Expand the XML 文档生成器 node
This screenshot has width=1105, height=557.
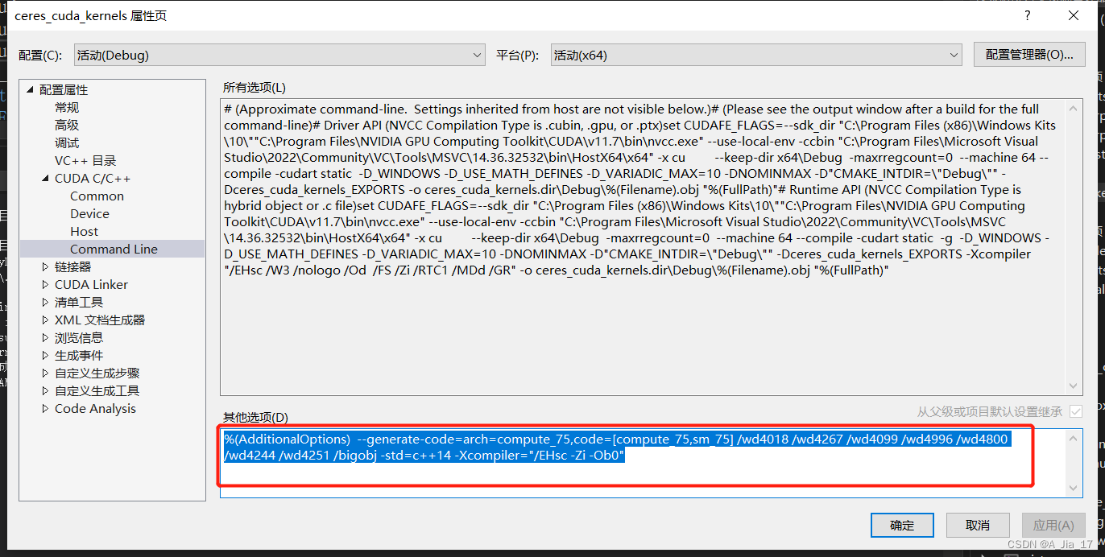pos(47,320)
